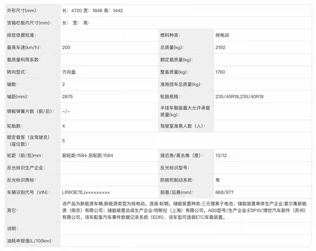
Task: Click the label 额定载客（含驾驶员）（座位数）:
Action: 28,141
